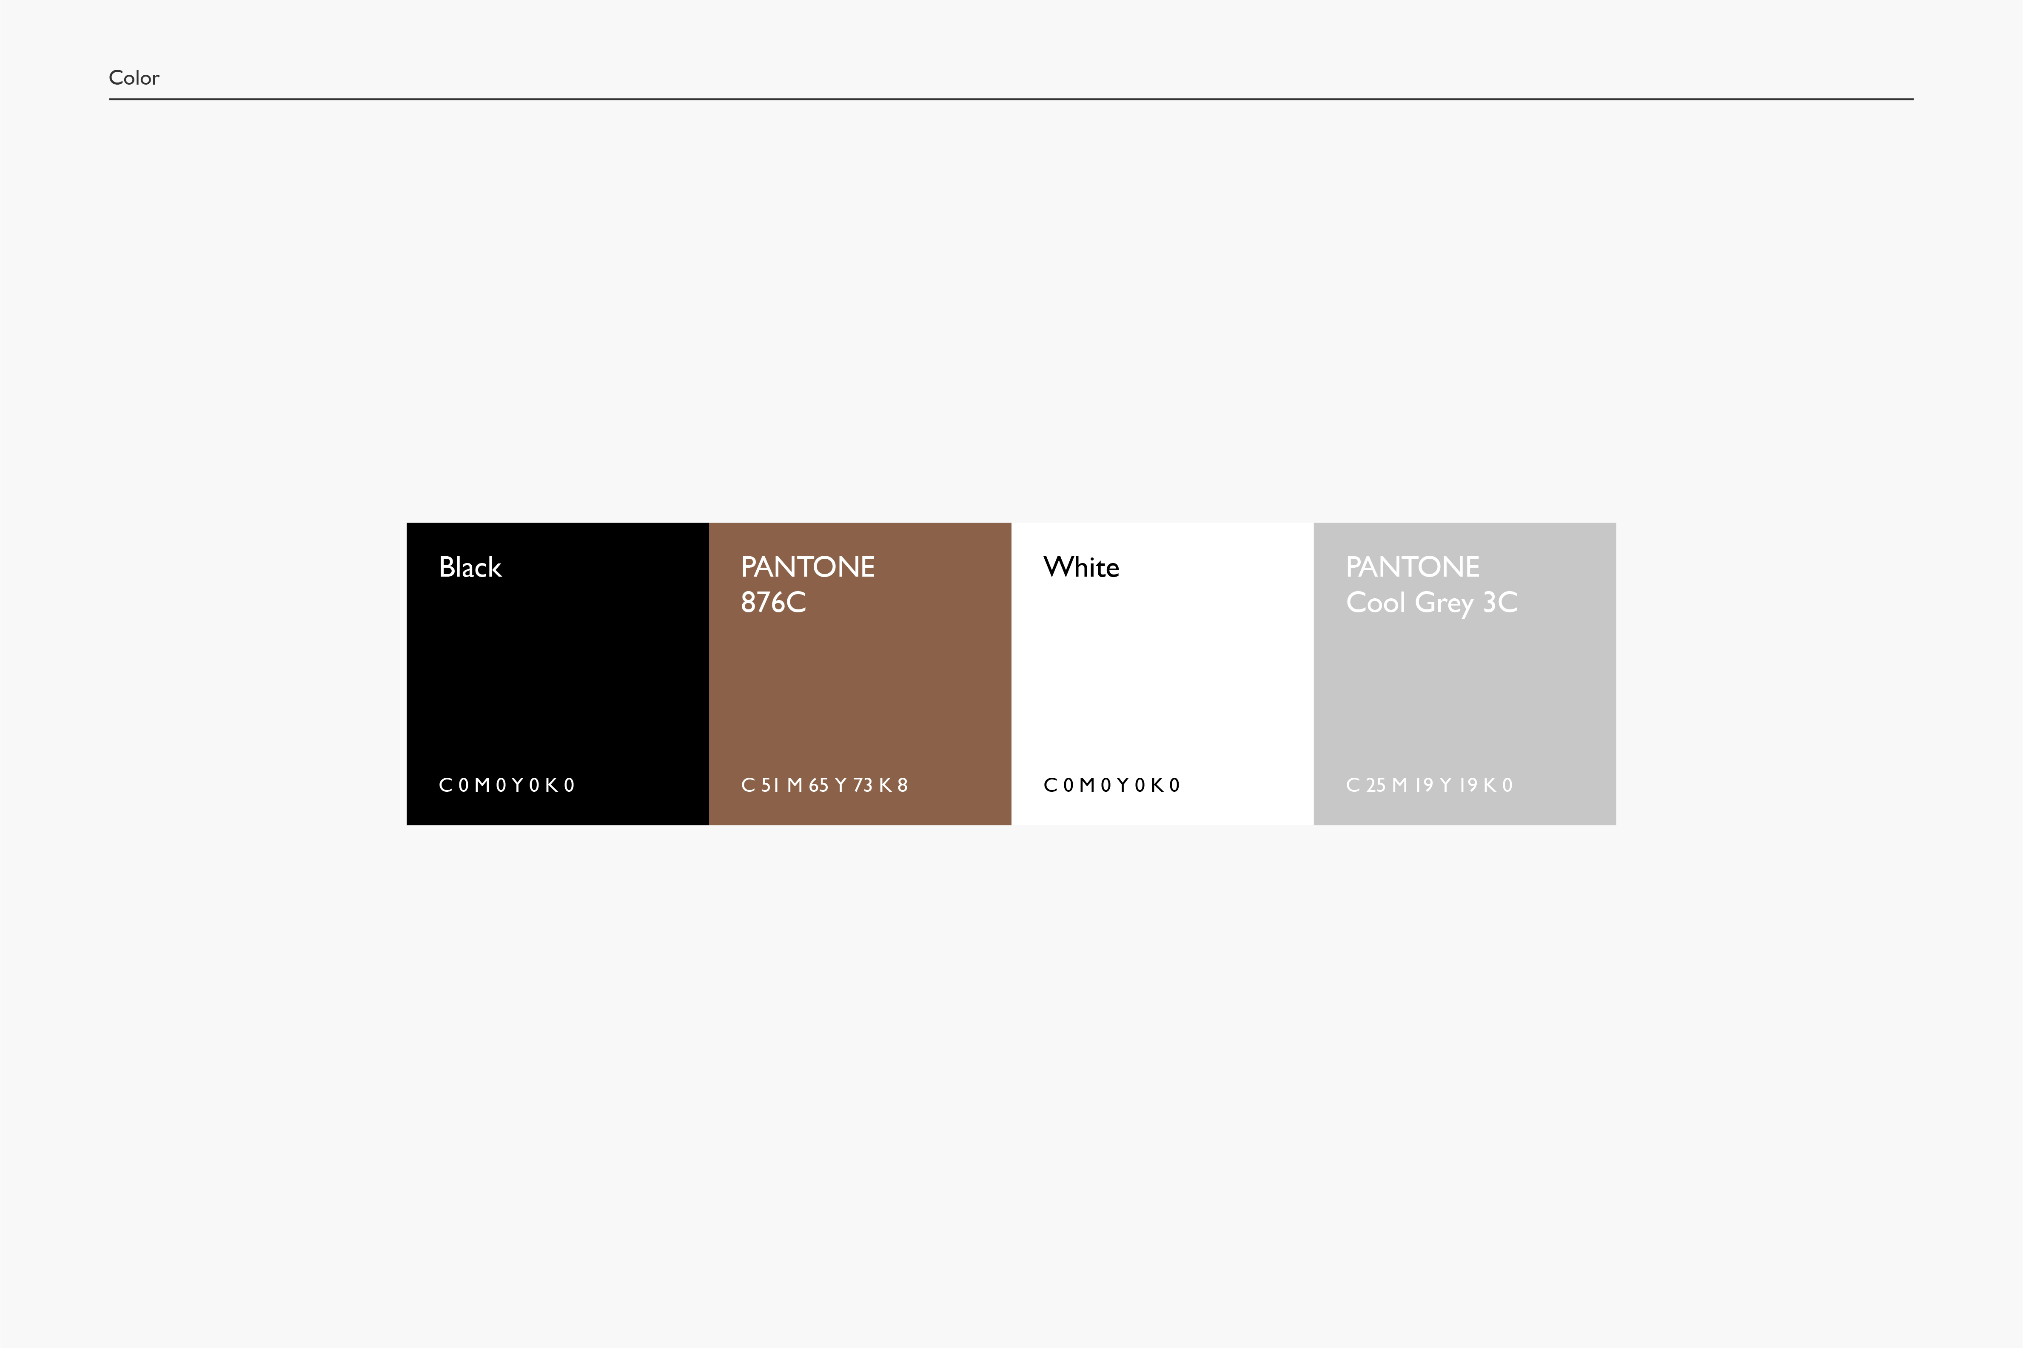
Task: Select the 'Black' swatch label
Action: pos(470,567)
